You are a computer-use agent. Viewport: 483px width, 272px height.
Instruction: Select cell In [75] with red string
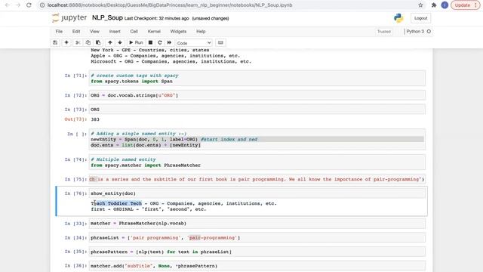(257, 179)
